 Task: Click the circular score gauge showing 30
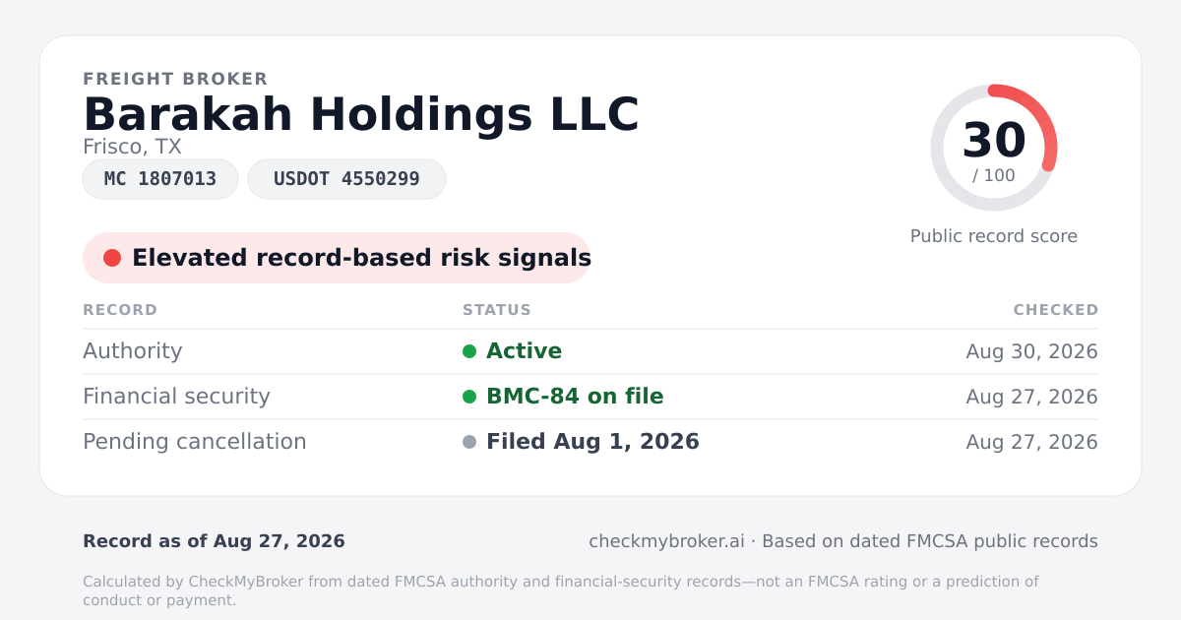click(994, 148)
